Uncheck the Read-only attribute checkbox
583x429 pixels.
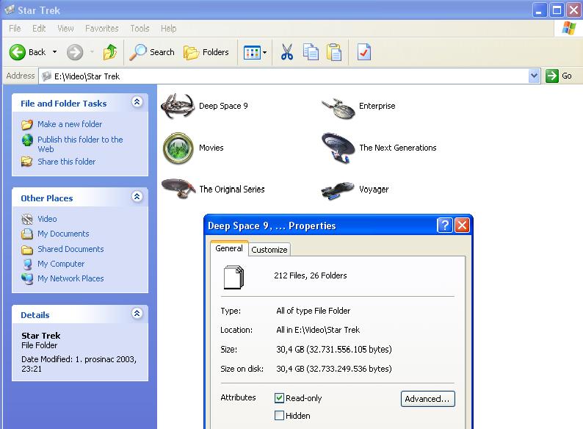pyautogui.click(x=279, y=398)
